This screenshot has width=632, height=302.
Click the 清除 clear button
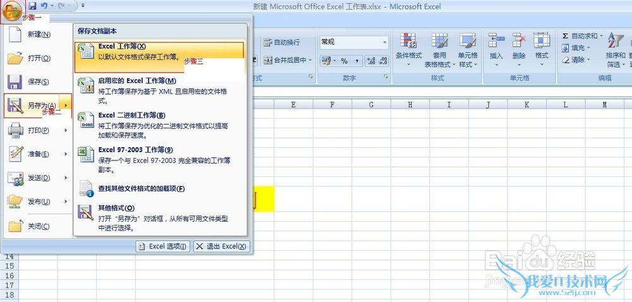[x=576, y=59]
